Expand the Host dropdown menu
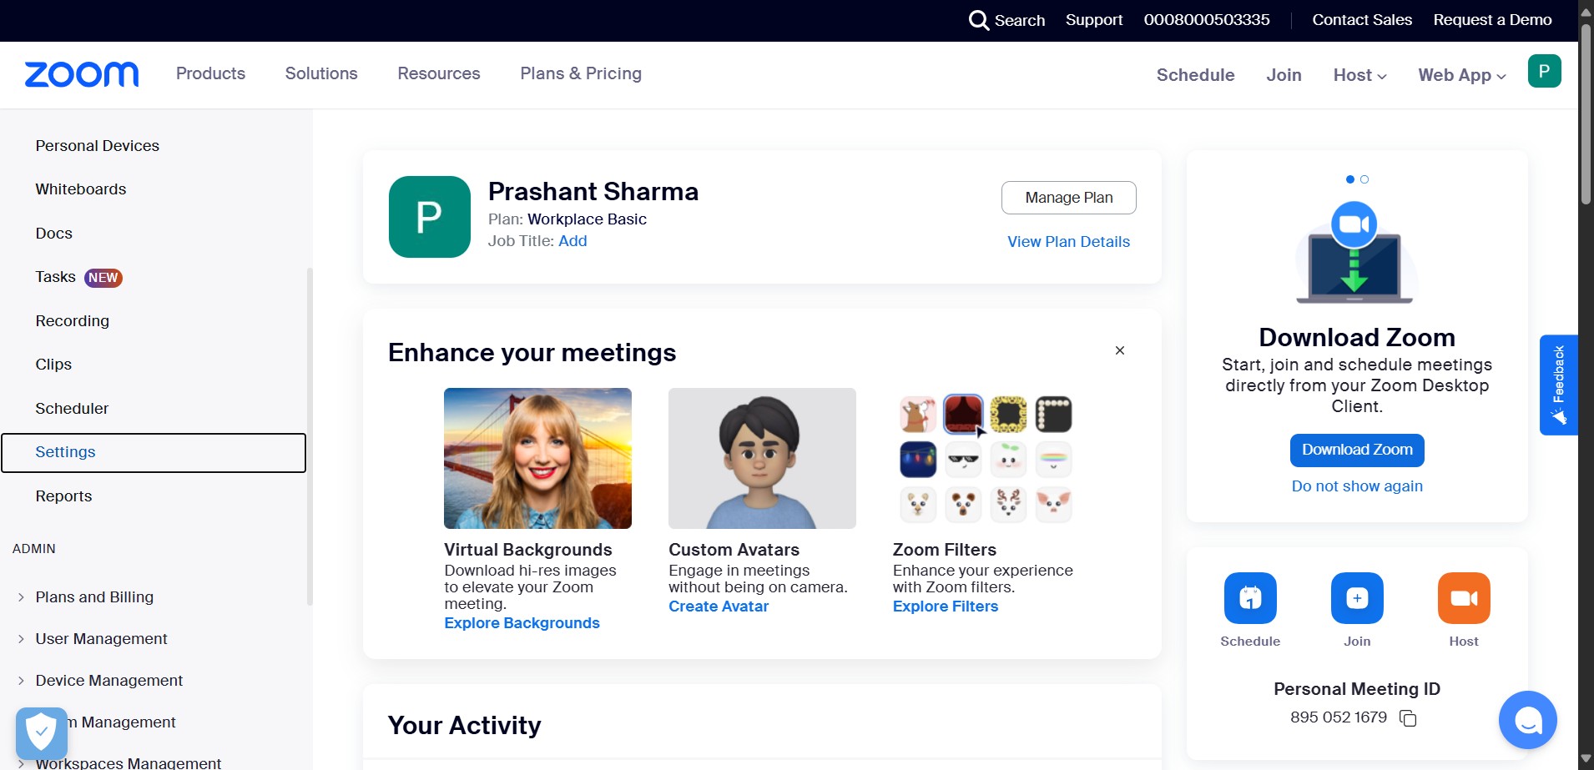Viewport: 1594px width, 770px height. click(1359, 75)
